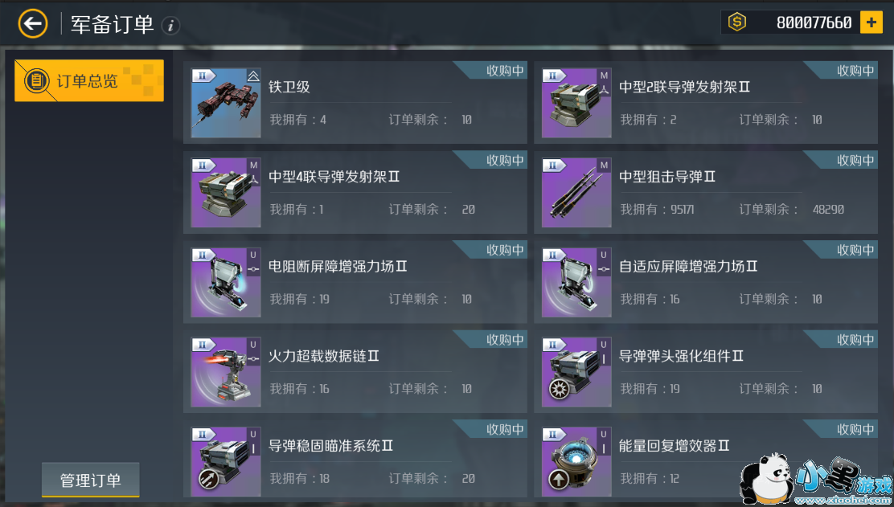This screenshot has width=894, height=507.
Task: Open the 中型狙击导弹Ⅱ order row
Action: 706,193
